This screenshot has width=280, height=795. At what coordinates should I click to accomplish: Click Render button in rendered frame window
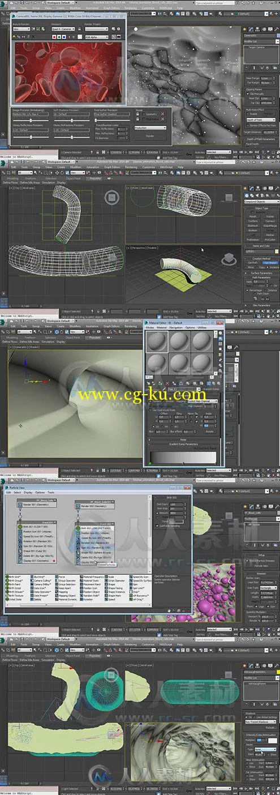pos(150,135)
